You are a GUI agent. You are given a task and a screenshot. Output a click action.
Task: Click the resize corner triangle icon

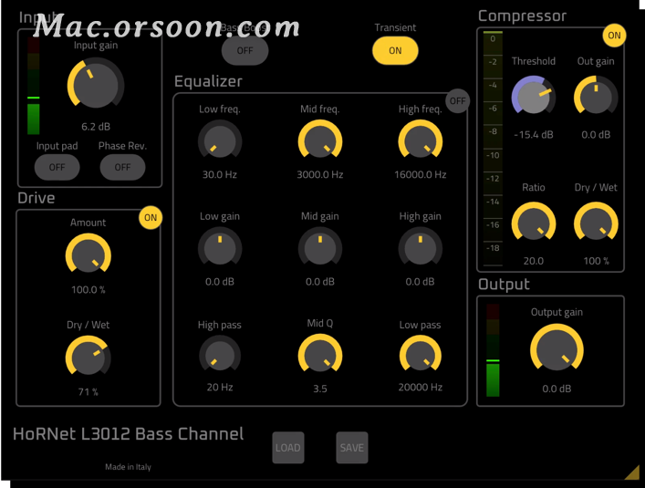[632, 472]
